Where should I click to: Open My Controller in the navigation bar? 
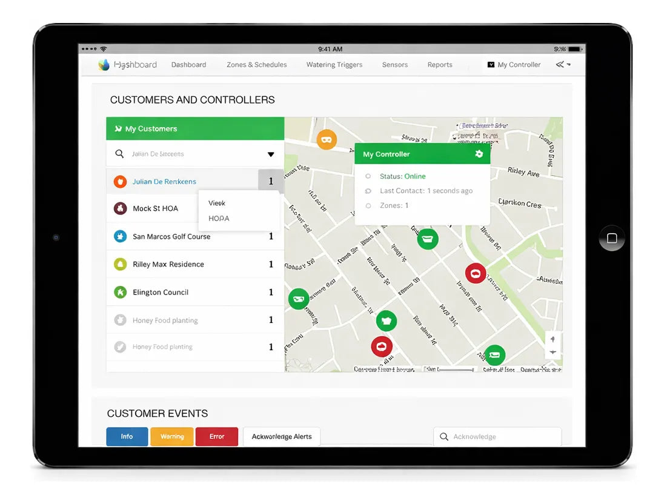514,65
